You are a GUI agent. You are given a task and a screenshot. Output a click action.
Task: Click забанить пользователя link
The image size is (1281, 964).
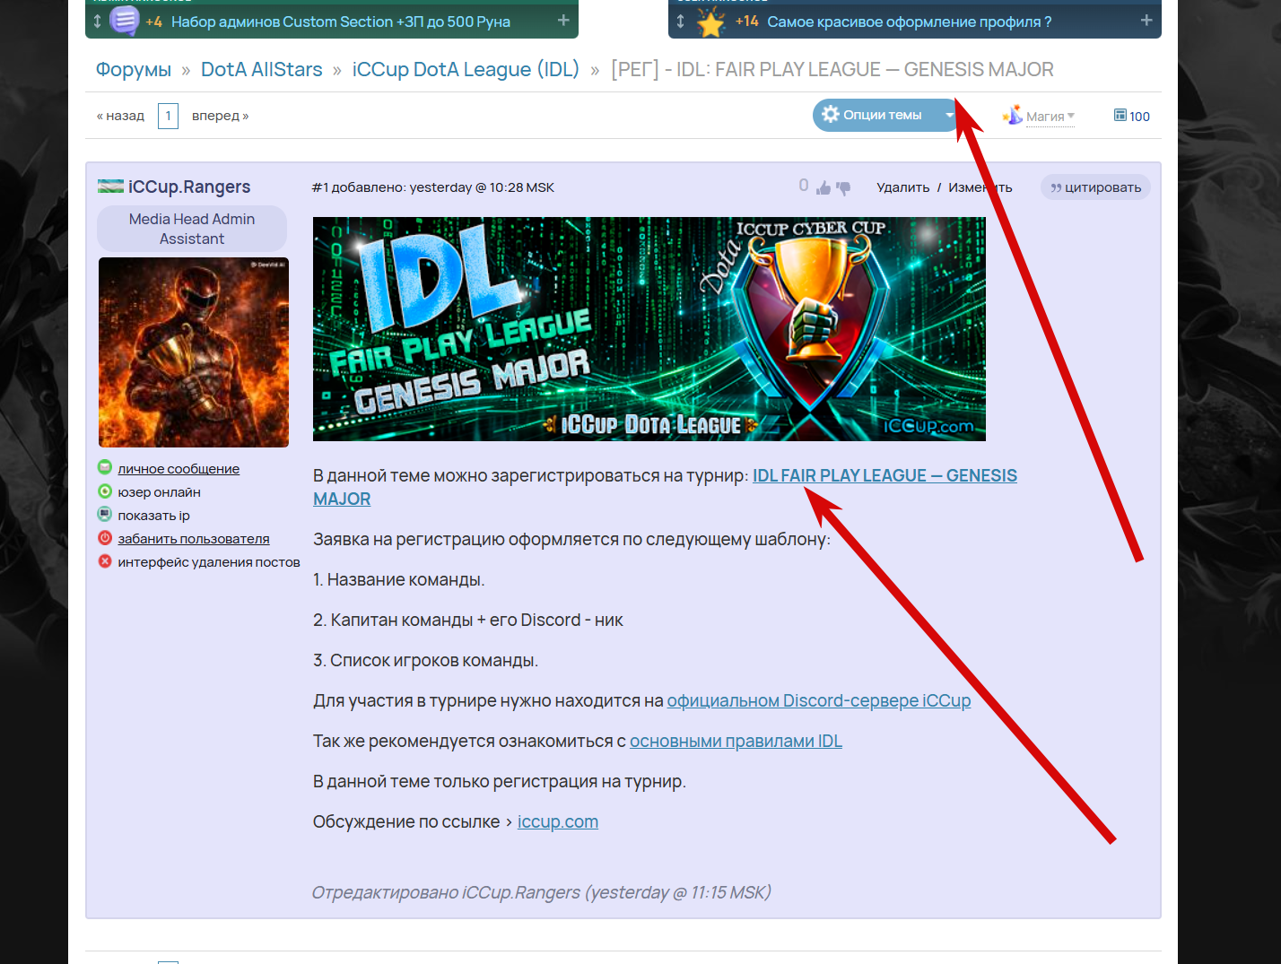(194, 539)
